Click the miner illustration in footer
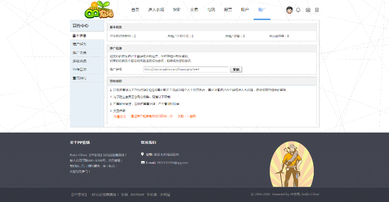The height and width of the screenshot is (202, 389). [291, 164]
